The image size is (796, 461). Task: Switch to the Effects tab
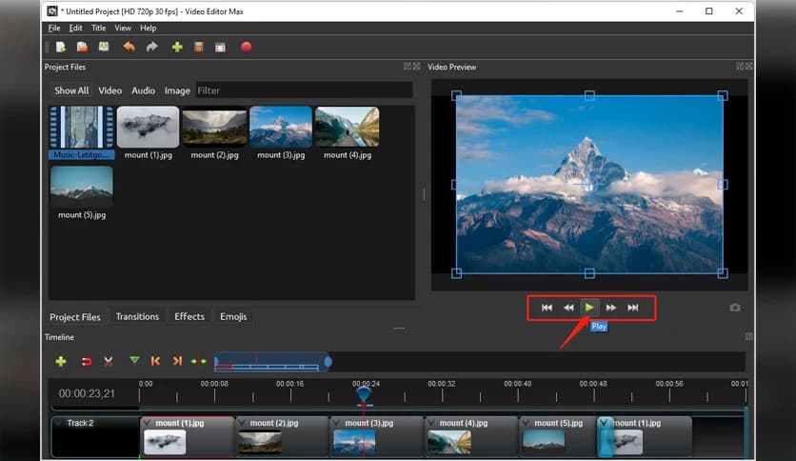[x=189, y=316]
